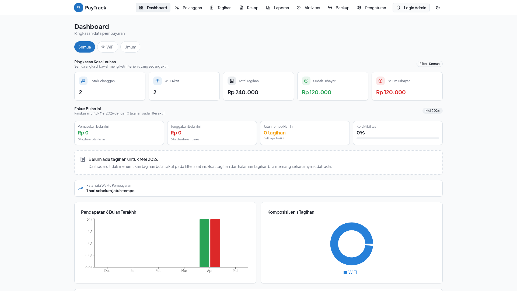Viewport: 517px width, 291px height.
Task: Click the trending arrow icon for Rata-rata Waktu
Action: click(81, 188)
